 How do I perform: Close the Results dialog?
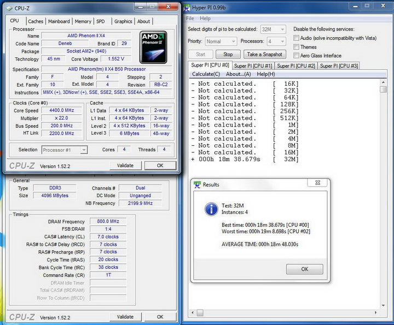point(317,182)
